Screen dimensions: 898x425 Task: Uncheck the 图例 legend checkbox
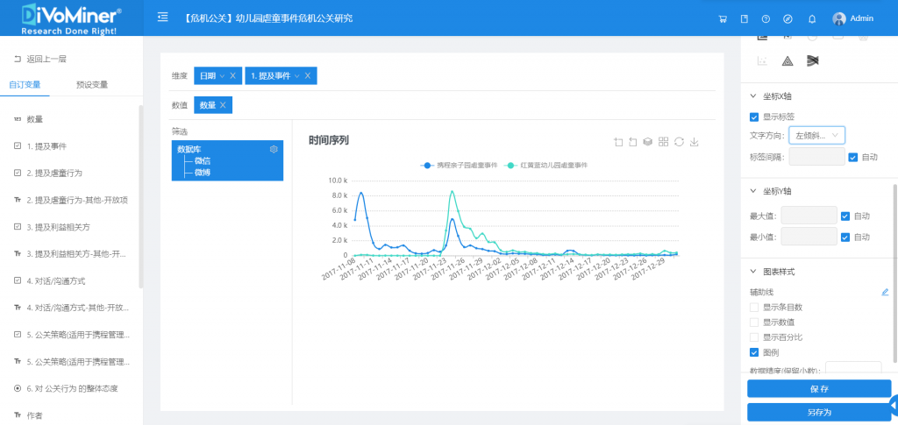(x=754, y=352)
